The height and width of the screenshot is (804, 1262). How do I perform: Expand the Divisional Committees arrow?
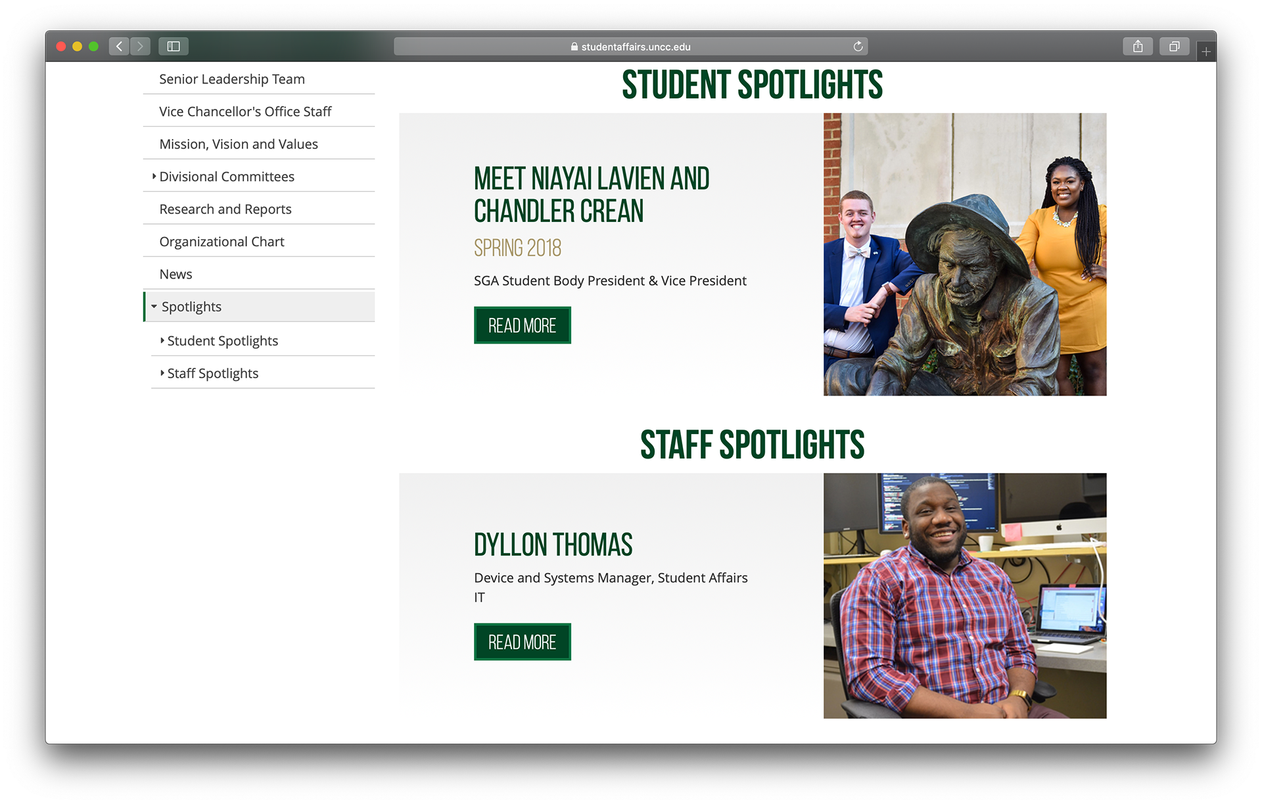154,176
